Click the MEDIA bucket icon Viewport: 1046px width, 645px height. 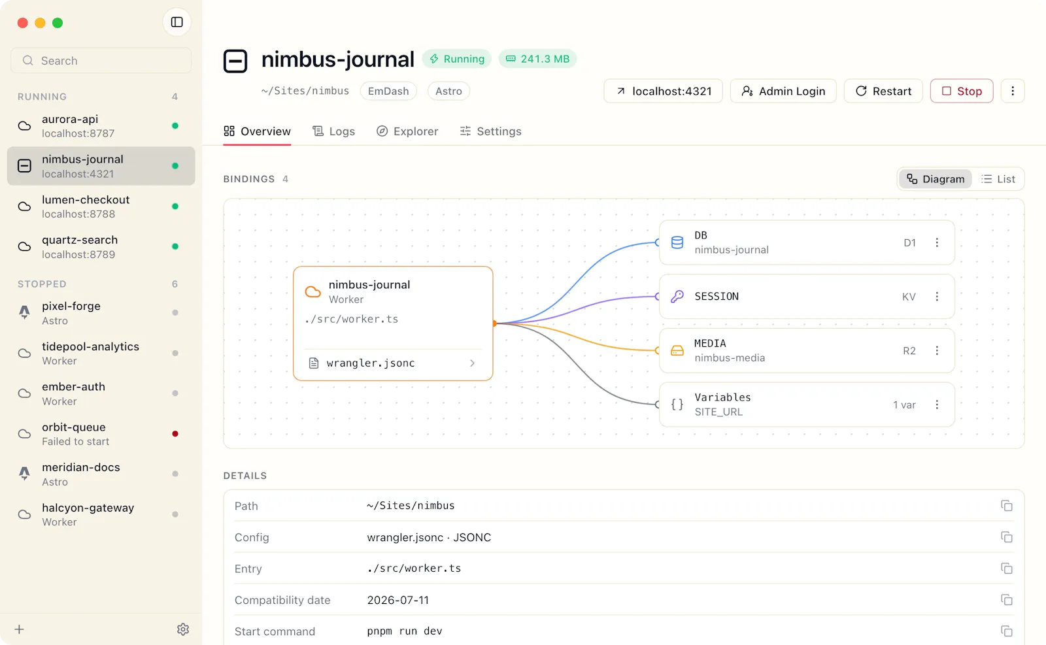coord(677,351)
